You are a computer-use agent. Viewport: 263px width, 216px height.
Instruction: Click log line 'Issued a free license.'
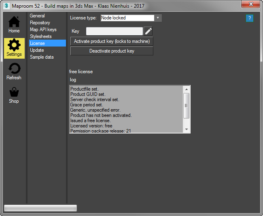point(90,121)
